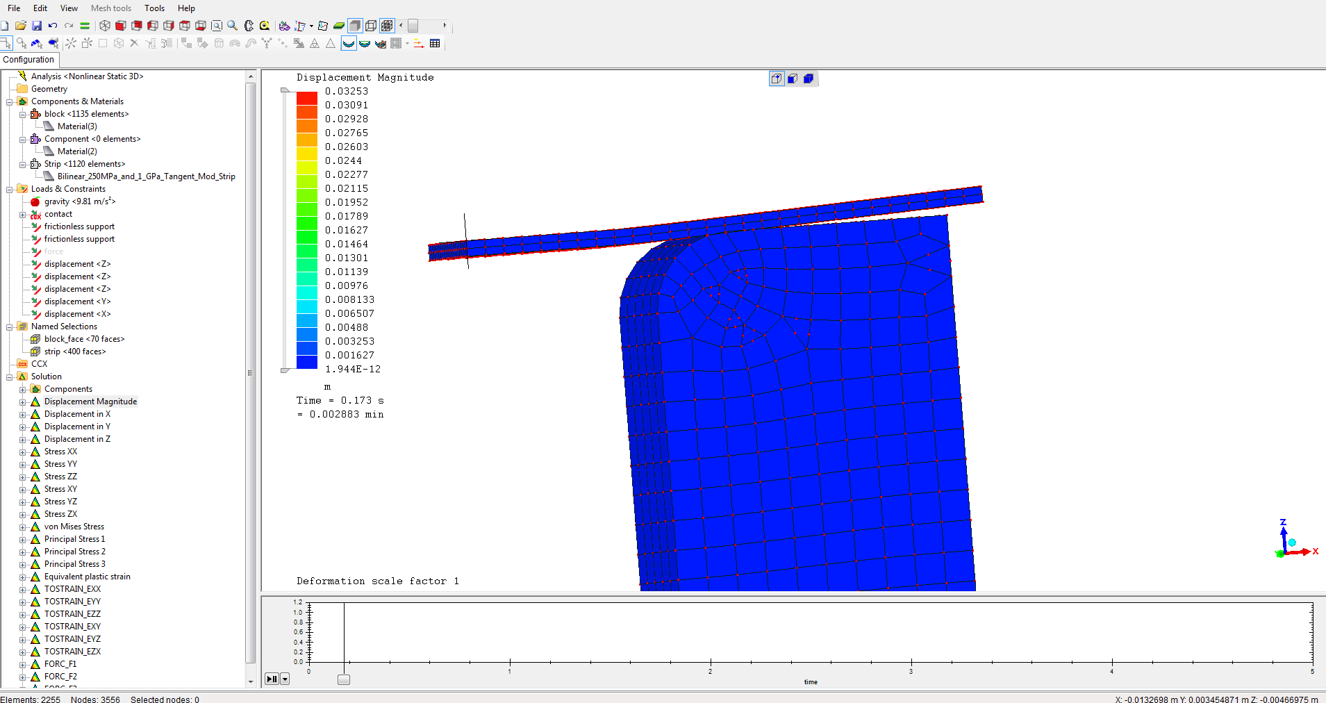This screenshot has width=1326, height=703.
Task: Click the purple glasses show-hide icon
Action: click(284, 26)
